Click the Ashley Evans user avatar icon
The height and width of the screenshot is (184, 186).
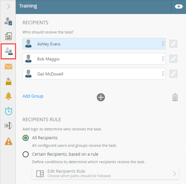28,44
